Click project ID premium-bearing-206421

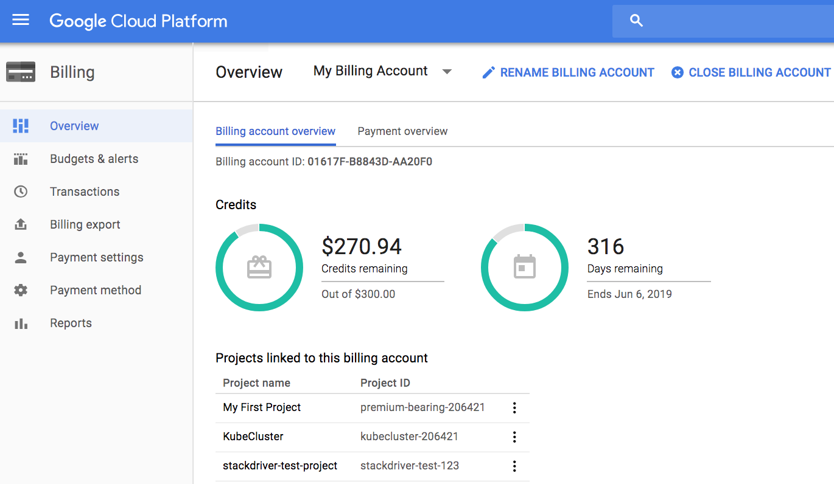pyautogui.click(x=422, y=407)
